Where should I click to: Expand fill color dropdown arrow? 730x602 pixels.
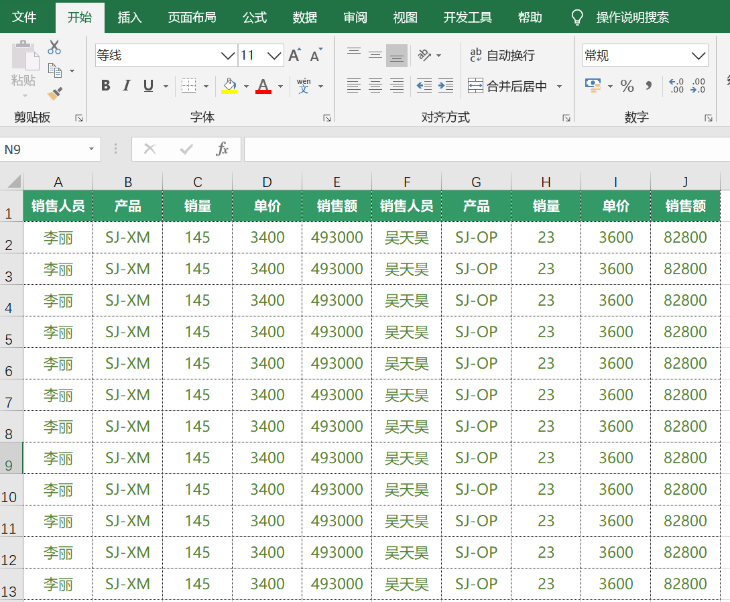click(x=246, y=86)
